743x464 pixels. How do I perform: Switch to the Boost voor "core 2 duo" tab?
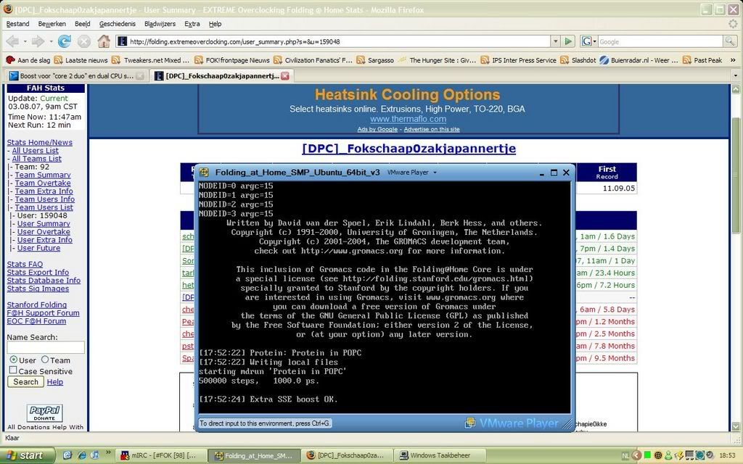(75, 75)
